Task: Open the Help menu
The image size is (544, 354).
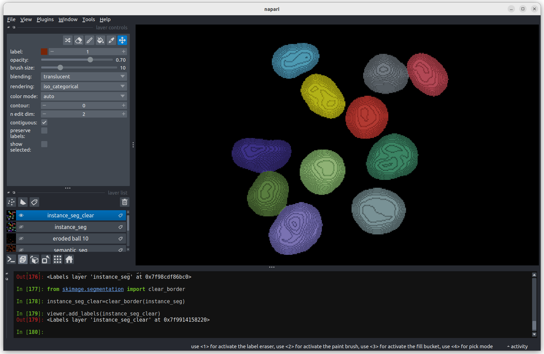Action: click(105, 19)
